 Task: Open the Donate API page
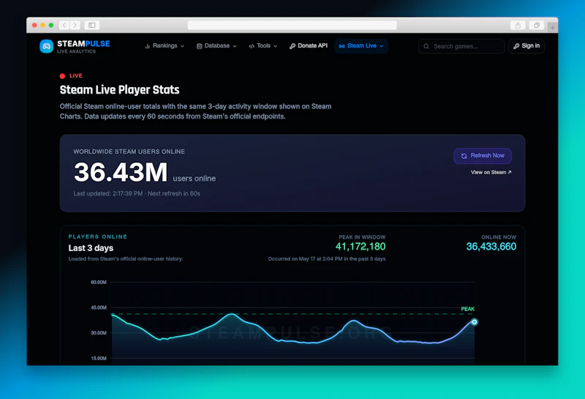tap(309, 46)
